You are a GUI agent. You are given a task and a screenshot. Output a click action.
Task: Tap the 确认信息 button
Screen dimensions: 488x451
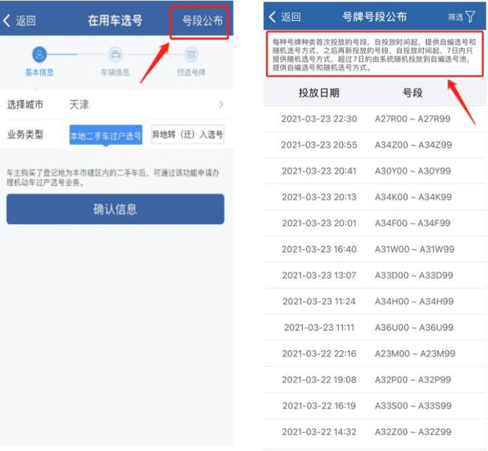tap(115, 209)
